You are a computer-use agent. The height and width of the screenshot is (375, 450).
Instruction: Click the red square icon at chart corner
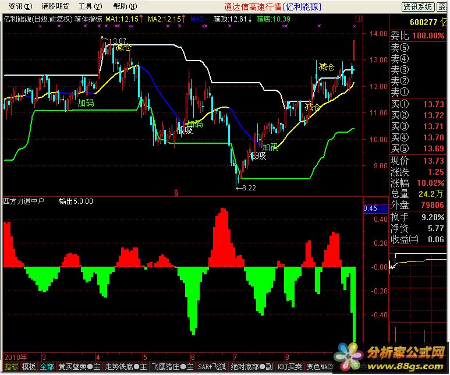[x=359, y=19]
